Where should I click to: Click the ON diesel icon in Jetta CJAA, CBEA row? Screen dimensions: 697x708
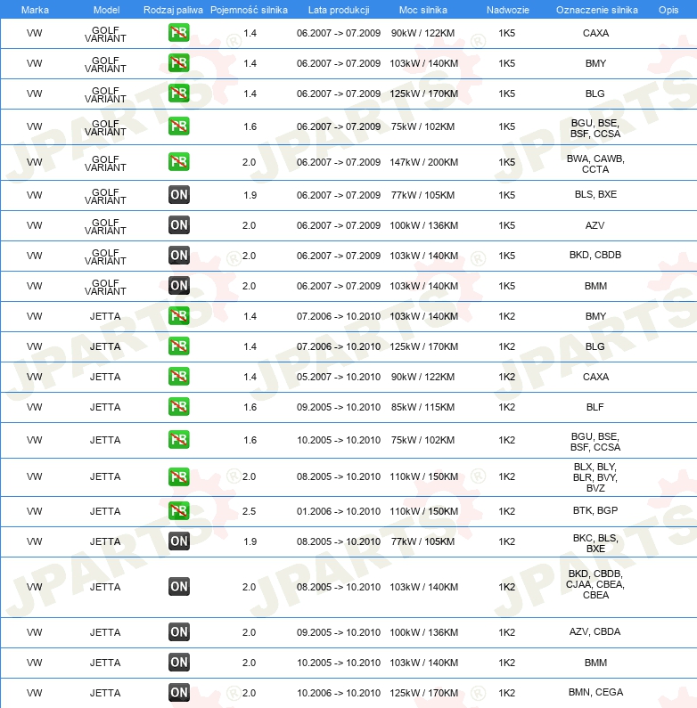click(x=178, y=587)
